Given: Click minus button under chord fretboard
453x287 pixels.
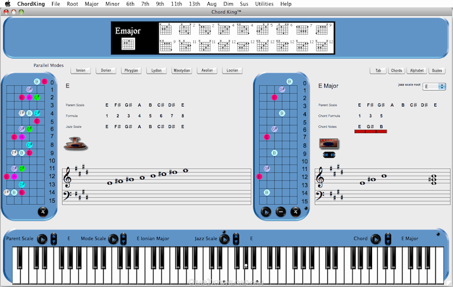Looking at the screenshot, I should pos(280,212).
